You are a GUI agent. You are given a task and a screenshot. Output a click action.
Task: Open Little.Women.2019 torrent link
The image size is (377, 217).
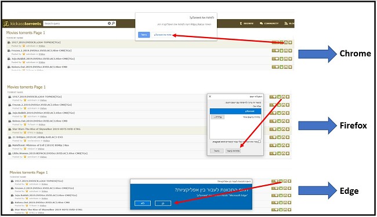(x=50, y=153)
